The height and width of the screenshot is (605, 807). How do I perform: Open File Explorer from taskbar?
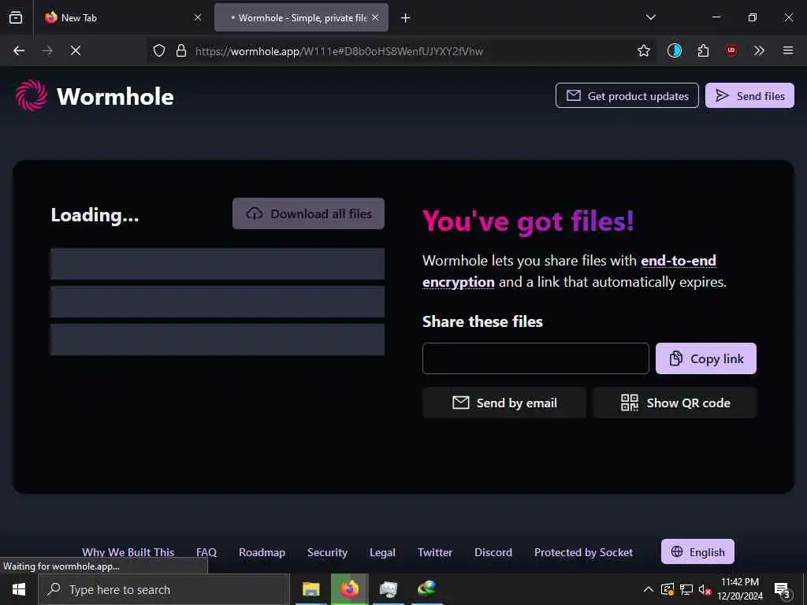(x=311, y=589)
